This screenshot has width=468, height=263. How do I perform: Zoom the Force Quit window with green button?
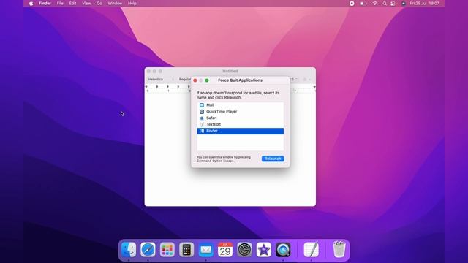[207, 80]
